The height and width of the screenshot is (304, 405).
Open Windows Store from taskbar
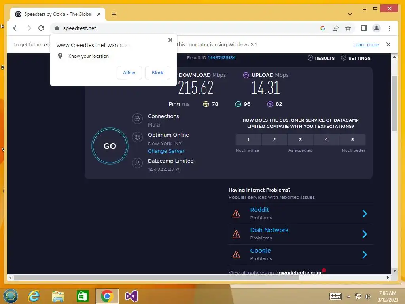(83, 296)
